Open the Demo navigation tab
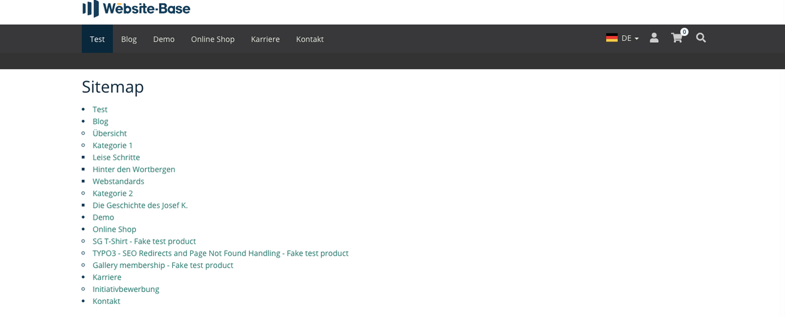Viewport: 785px width, 317px height. 163,39
